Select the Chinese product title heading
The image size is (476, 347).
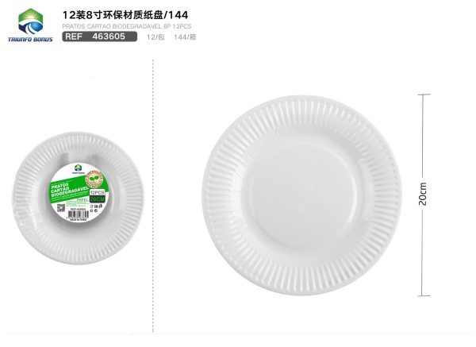pos(125,15)
